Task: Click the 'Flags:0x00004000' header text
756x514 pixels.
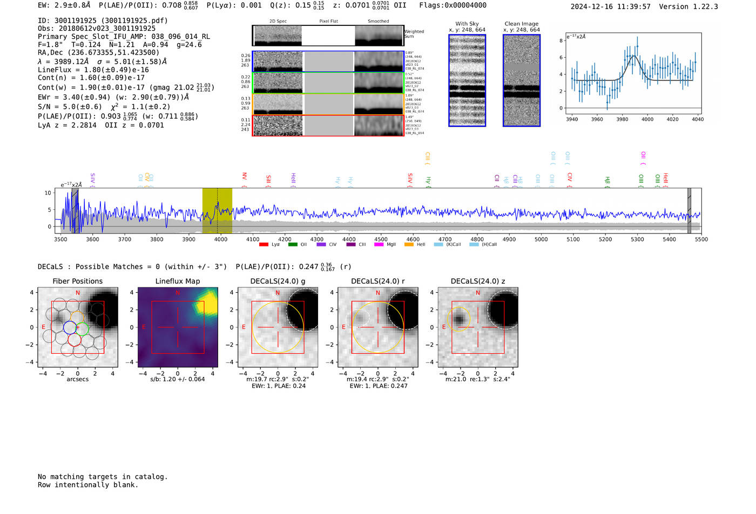Action: pyautogui.click(x=453, y=5)
